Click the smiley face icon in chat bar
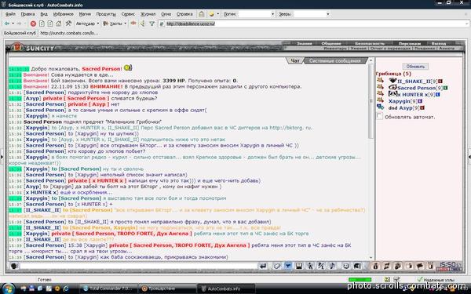471x294 pixels. (x=346, y=266)
